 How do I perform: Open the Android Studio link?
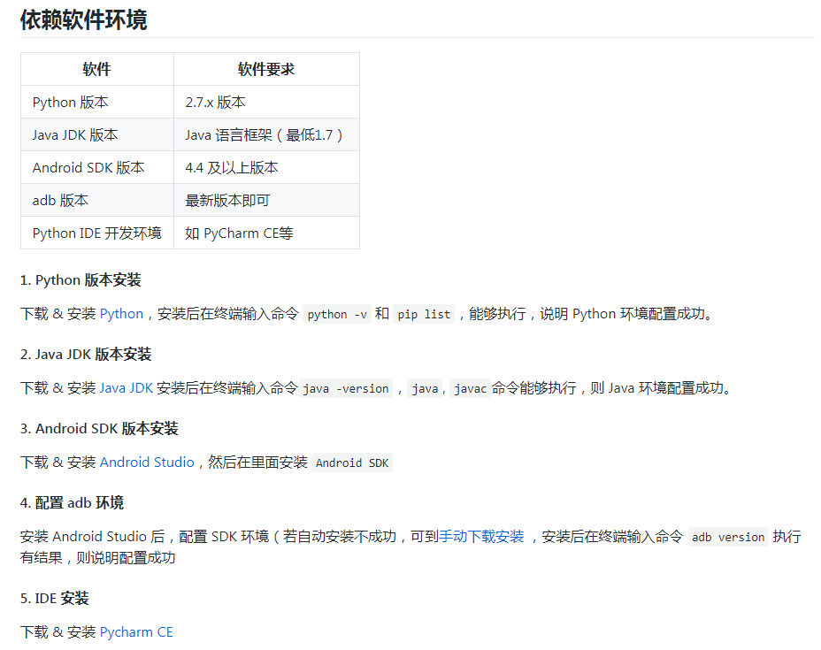coord(147,462)
